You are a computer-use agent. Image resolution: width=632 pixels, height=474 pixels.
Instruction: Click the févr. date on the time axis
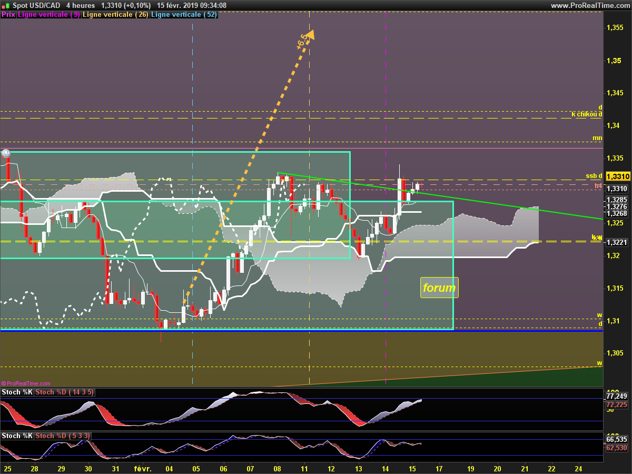tap(142, 468)
